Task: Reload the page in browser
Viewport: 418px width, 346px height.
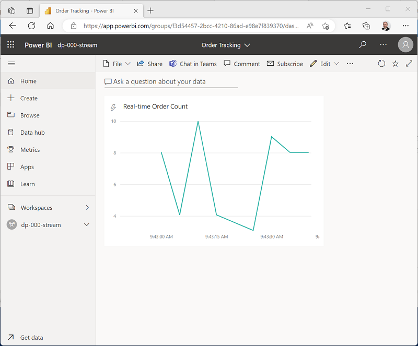Action: click(31, 26)
